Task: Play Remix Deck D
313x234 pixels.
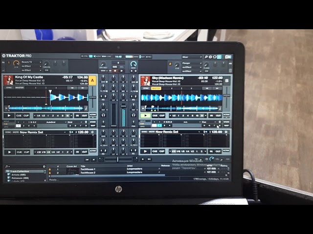Action: tap(145, 152)
